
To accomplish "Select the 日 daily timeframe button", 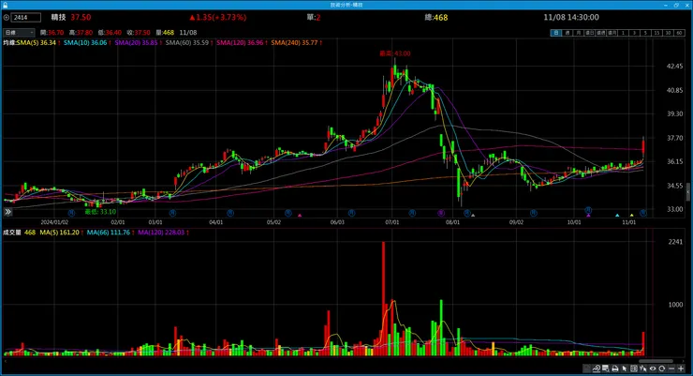I will point(556,33).
